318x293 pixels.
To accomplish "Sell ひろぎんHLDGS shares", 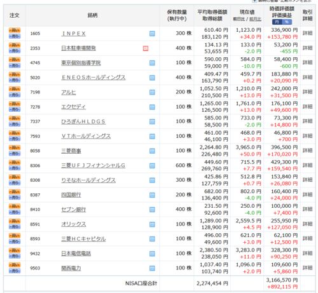I will [x=15, y=124].
